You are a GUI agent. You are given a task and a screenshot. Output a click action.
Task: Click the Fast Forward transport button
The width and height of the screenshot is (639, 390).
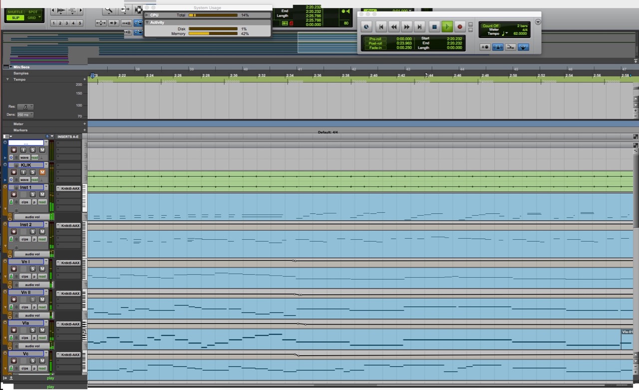[407, 27]
